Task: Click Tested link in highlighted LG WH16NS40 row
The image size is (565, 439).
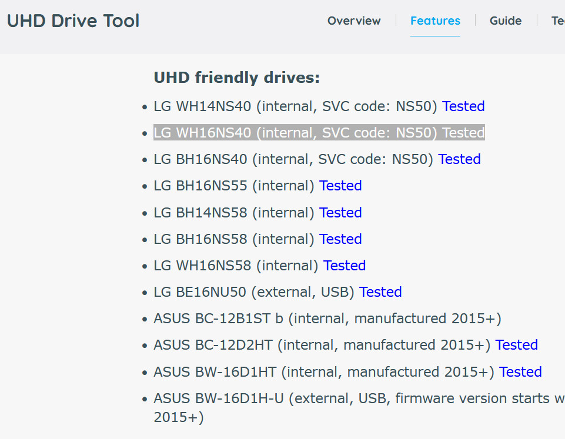Action: pyautogui.click(x=463, y=133)
